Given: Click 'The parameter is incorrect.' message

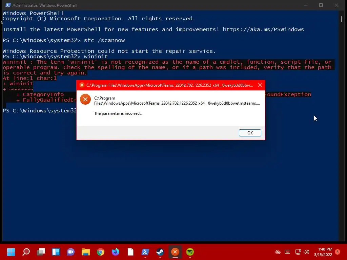Looking at the screenshot, I should point(118,113).
